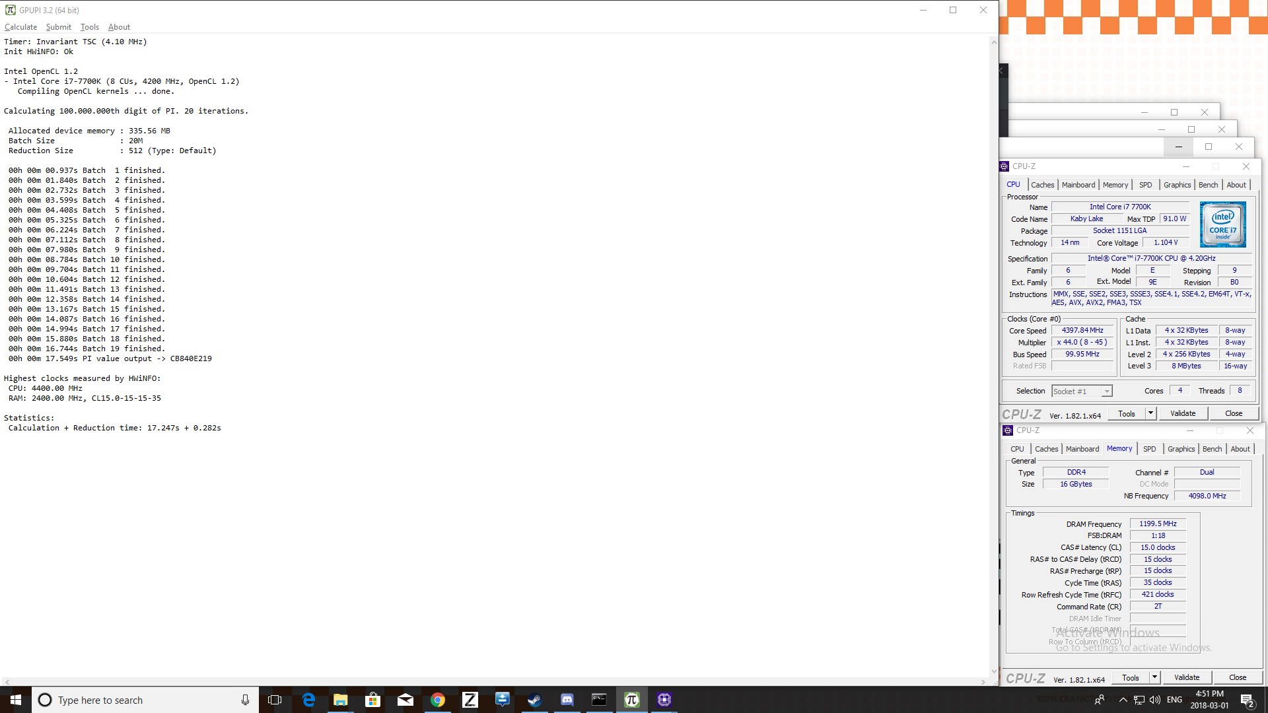
Task: Open the Windows Start menu
Action: point(16,700)
